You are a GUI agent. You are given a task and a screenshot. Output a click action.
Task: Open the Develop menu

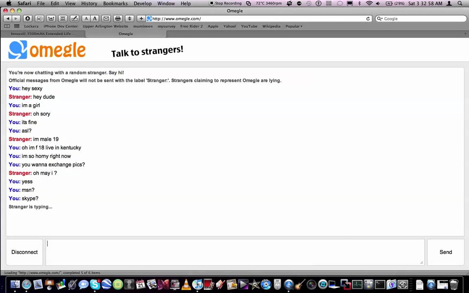(142, 3)
